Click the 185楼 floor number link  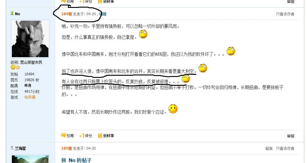pyautogui.click(x=66, y=148)
